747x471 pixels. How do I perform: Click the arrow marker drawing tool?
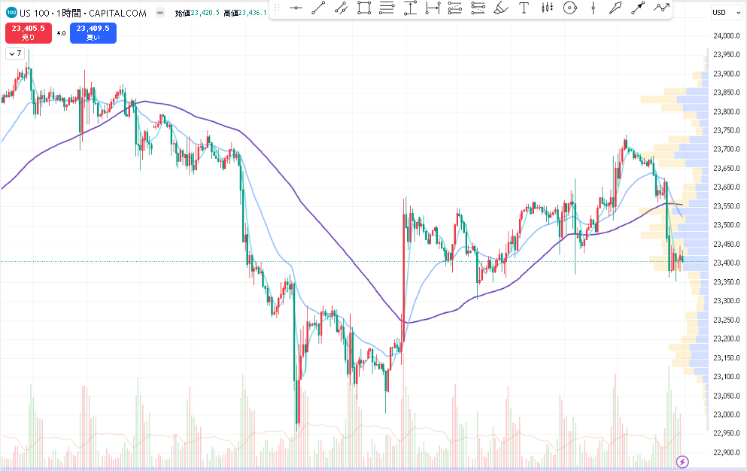(615, 8)
